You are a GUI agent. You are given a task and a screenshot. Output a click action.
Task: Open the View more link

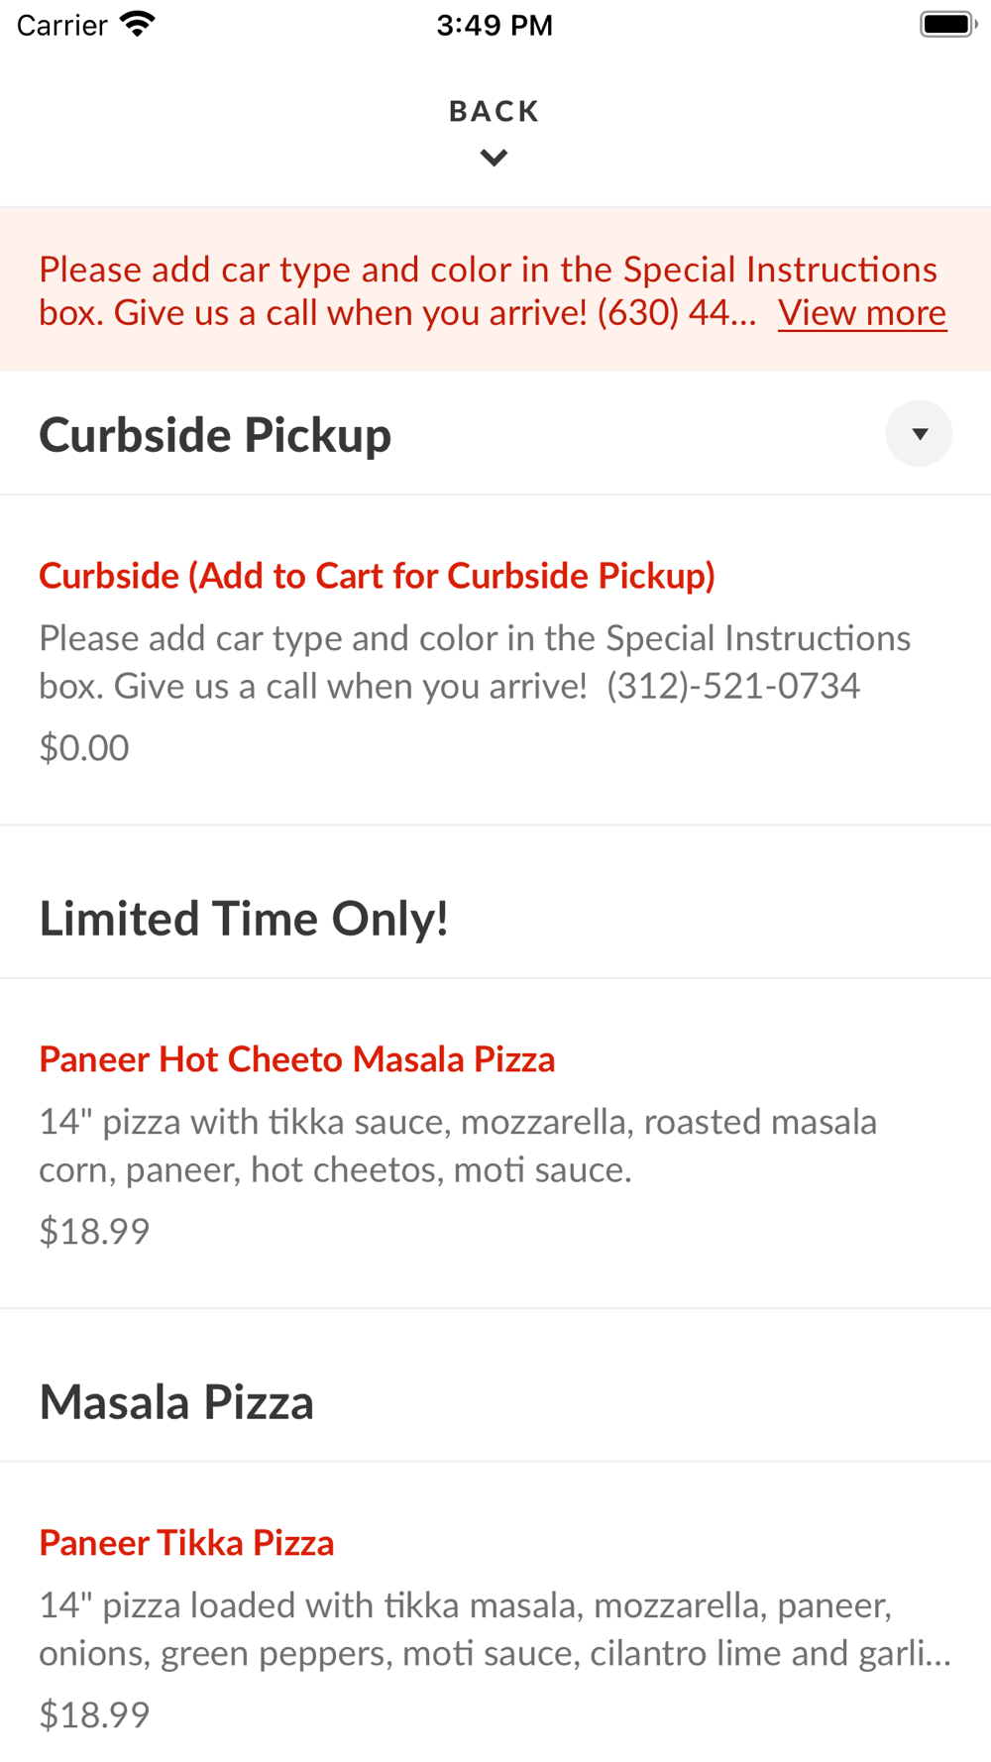click(861, 313)
